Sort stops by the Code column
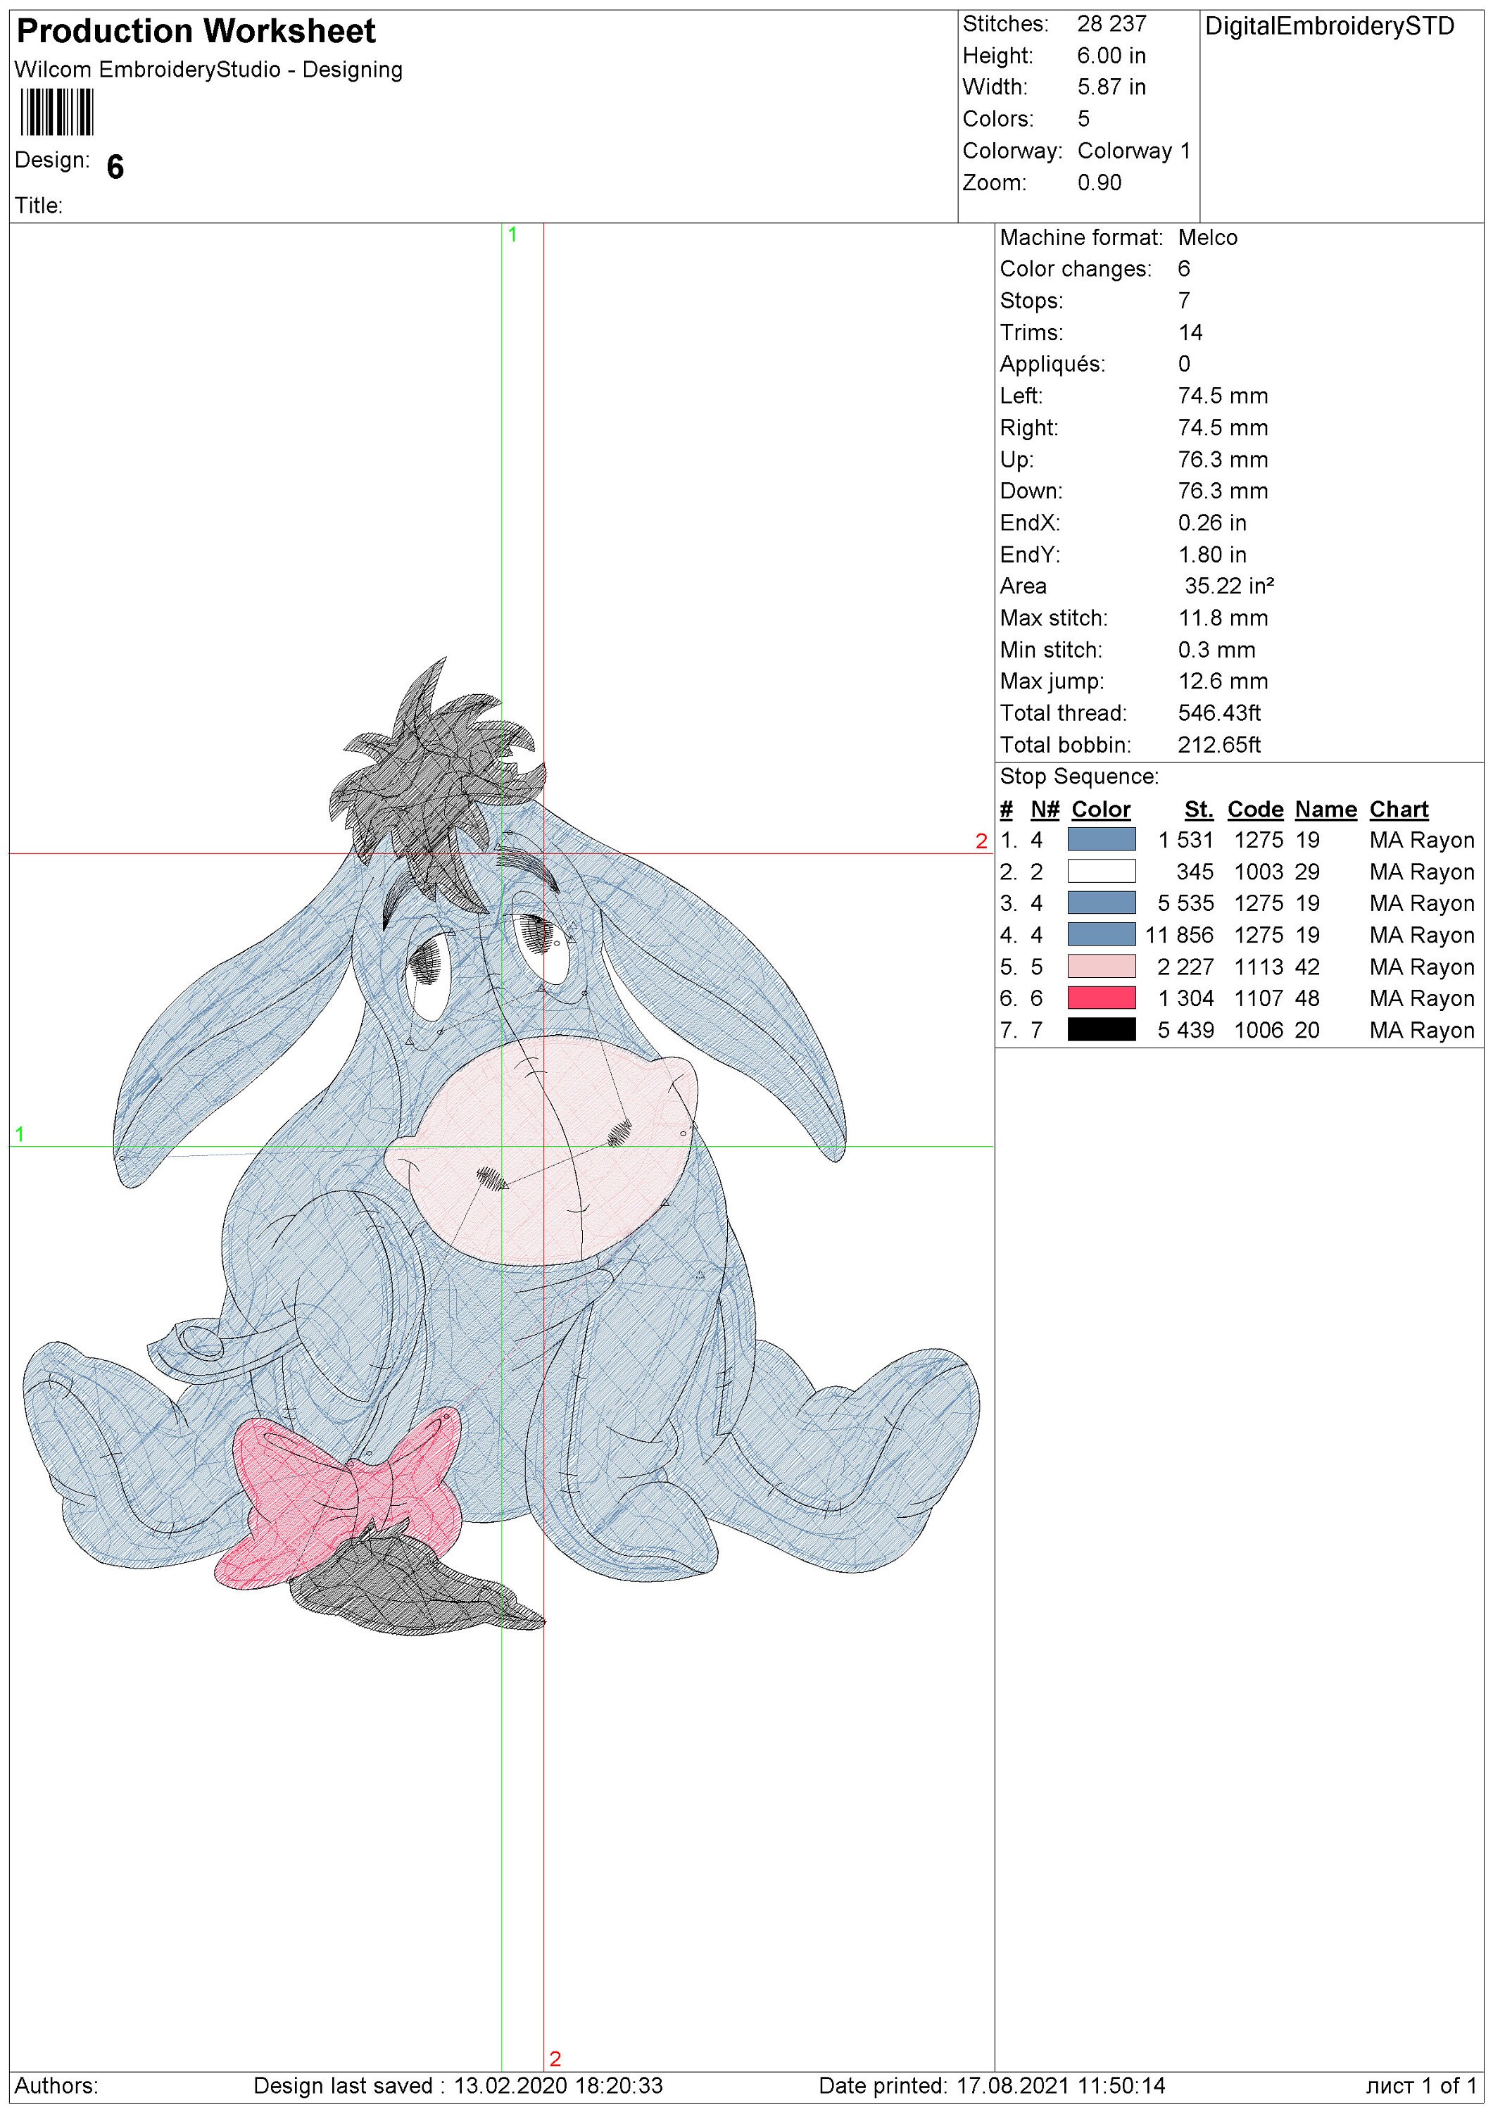 coord(1256,810)
